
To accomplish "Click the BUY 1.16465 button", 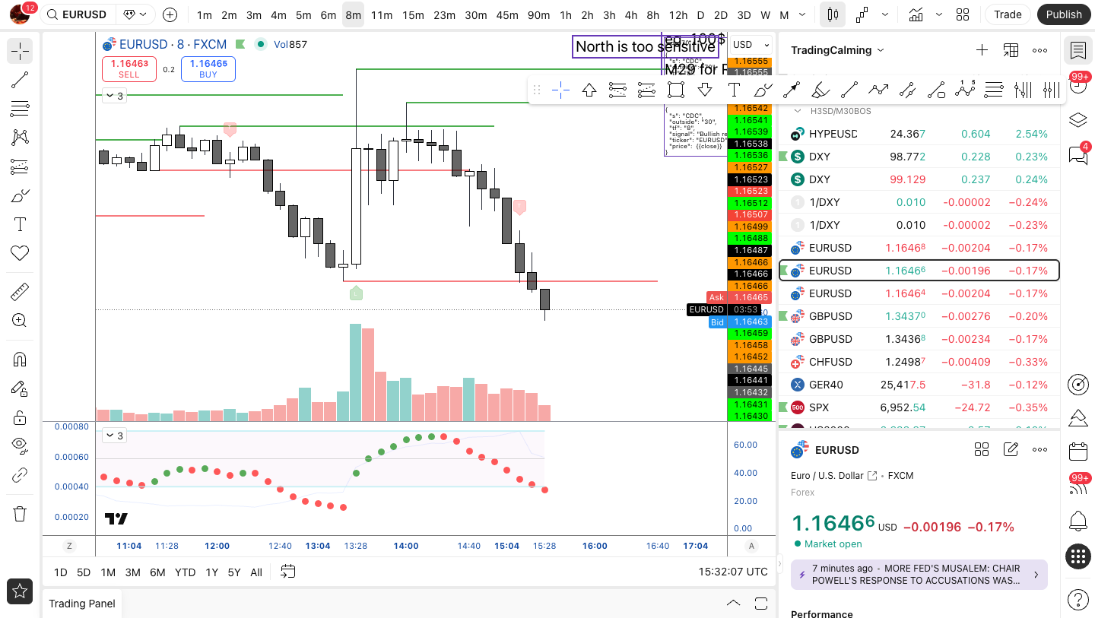I will 208,69.
